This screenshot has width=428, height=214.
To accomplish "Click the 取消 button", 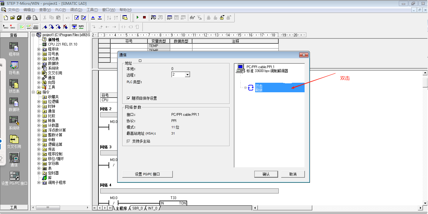I will (x=293, y=174).
